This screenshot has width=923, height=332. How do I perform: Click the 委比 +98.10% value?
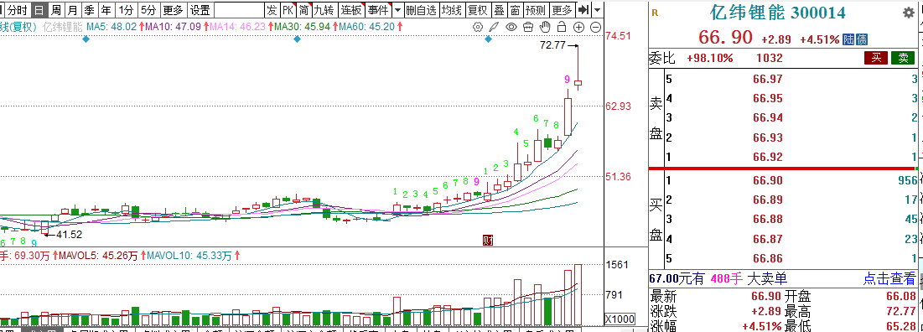coord(710,58)
